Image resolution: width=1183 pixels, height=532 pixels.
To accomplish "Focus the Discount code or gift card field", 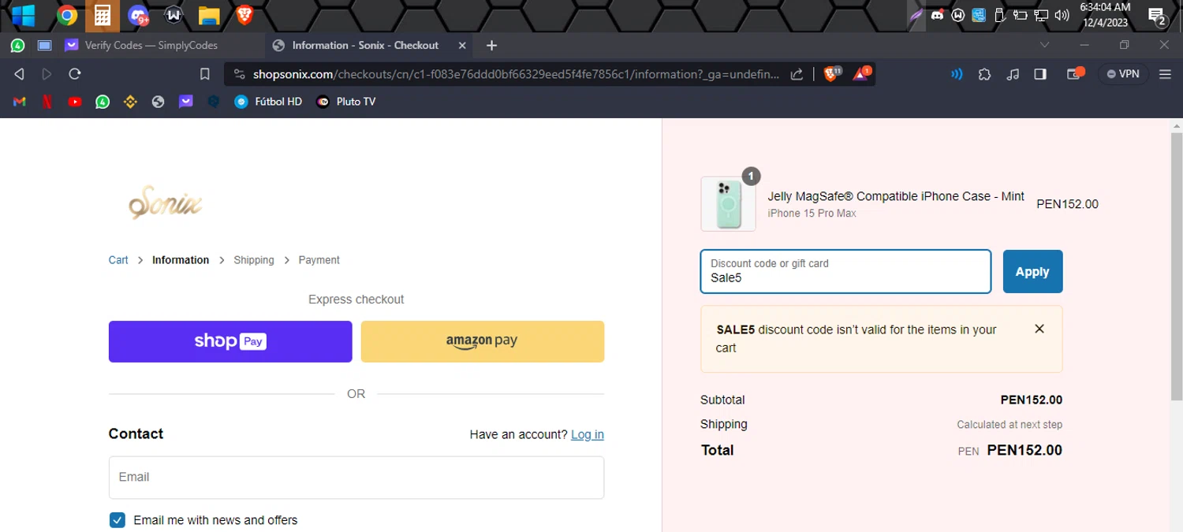I will [x=845, y=271].
